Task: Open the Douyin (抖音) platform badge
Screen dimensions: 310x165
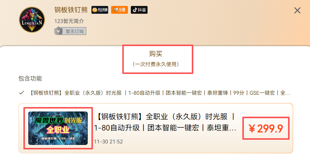Action: coord(139,10)
